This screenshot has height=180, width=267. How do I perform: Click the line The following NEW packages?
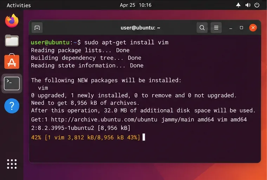(x=106, y=80)
